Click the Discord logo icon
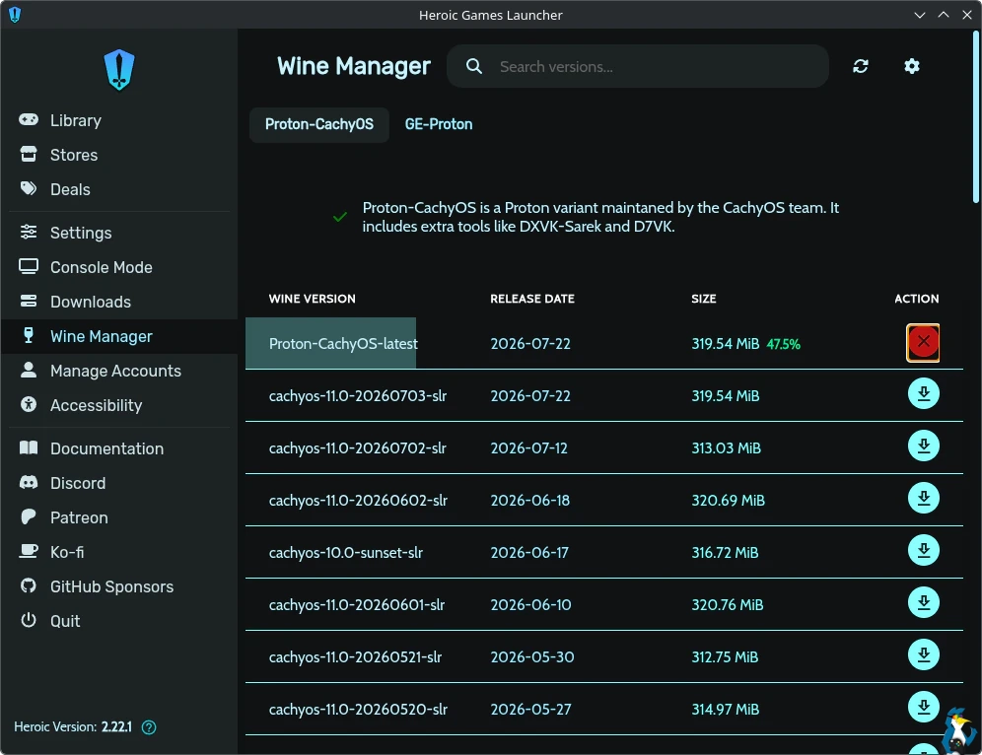The image size is (982, 755). coord(29,482)
